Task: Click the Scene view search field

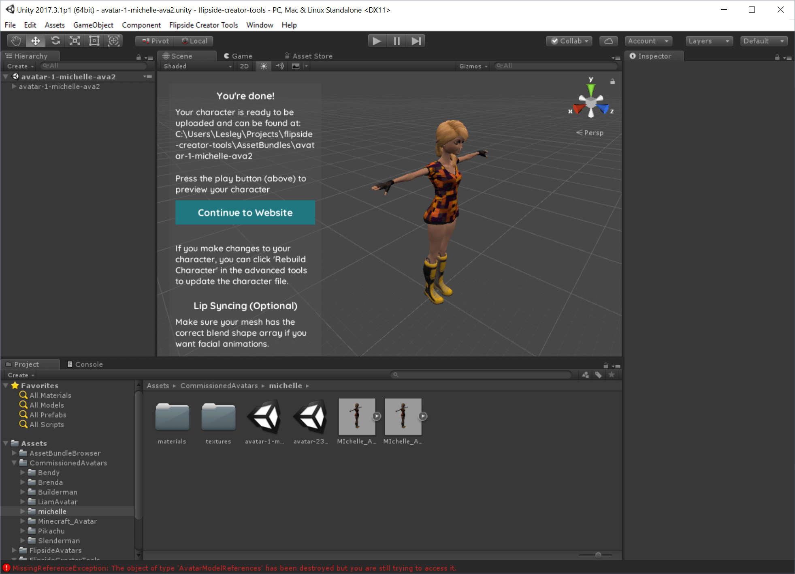Action: (x=556, y=66)
